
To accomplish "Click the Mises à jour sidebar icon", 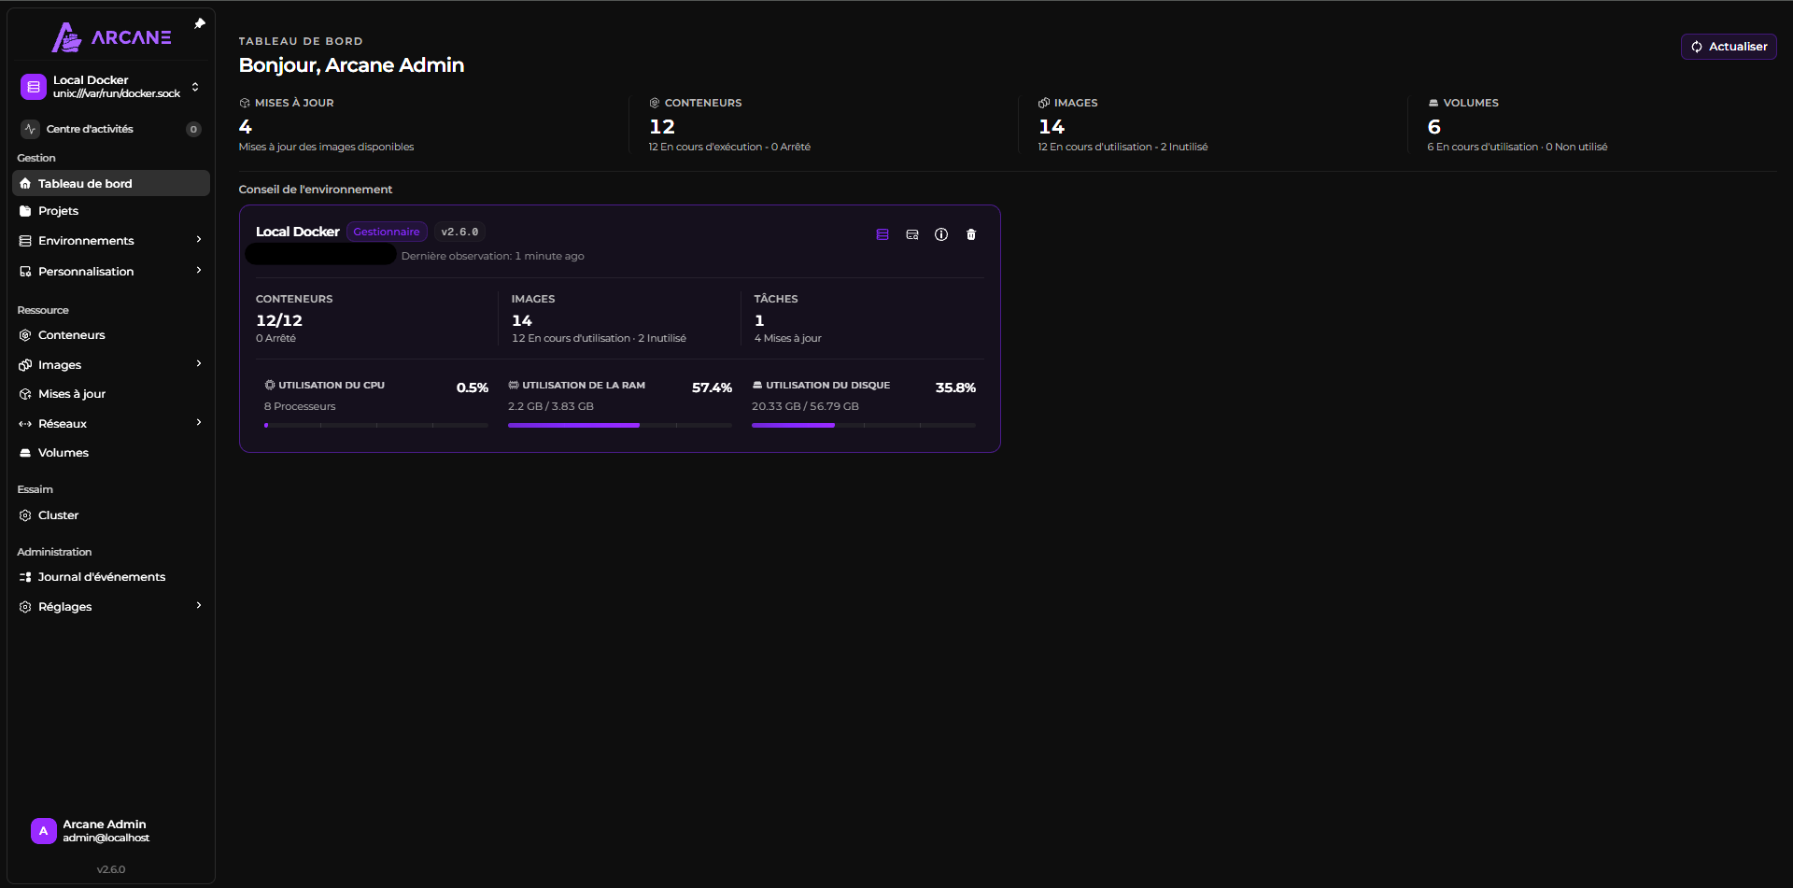I will point(25,394).
